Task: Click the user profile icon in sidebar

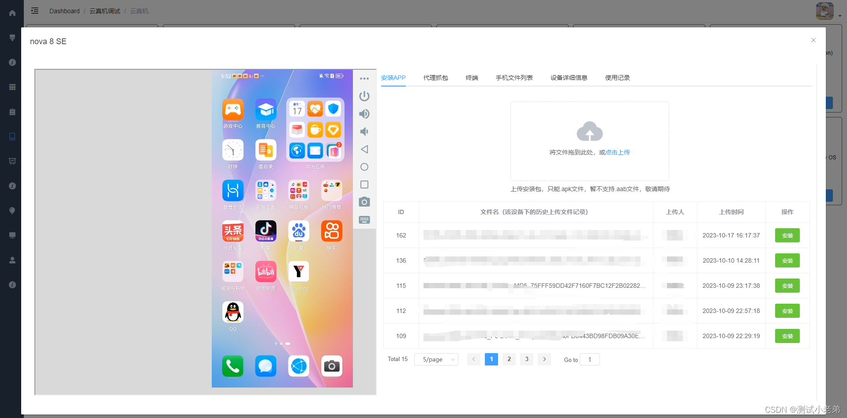Action: coord(12,260)
